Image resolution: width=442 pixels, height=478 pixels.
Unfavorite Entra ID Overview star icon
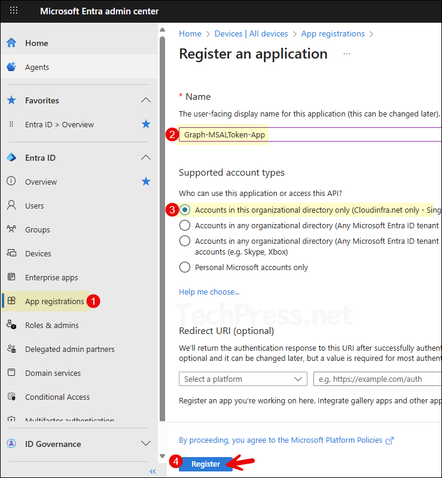coord(146,124)
